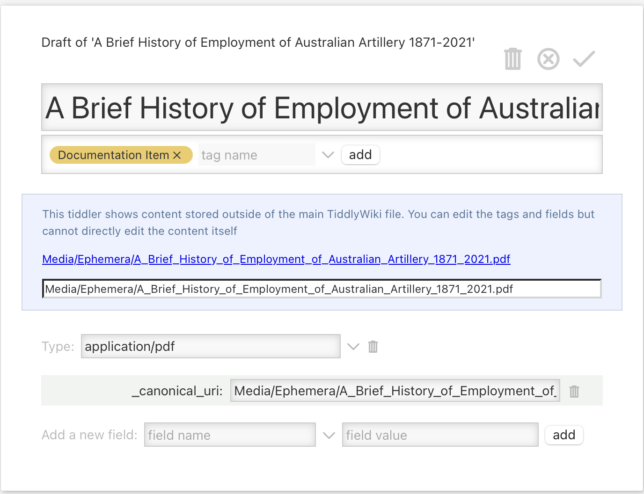Open the tag name dropdown chevron

click(328, 155)
